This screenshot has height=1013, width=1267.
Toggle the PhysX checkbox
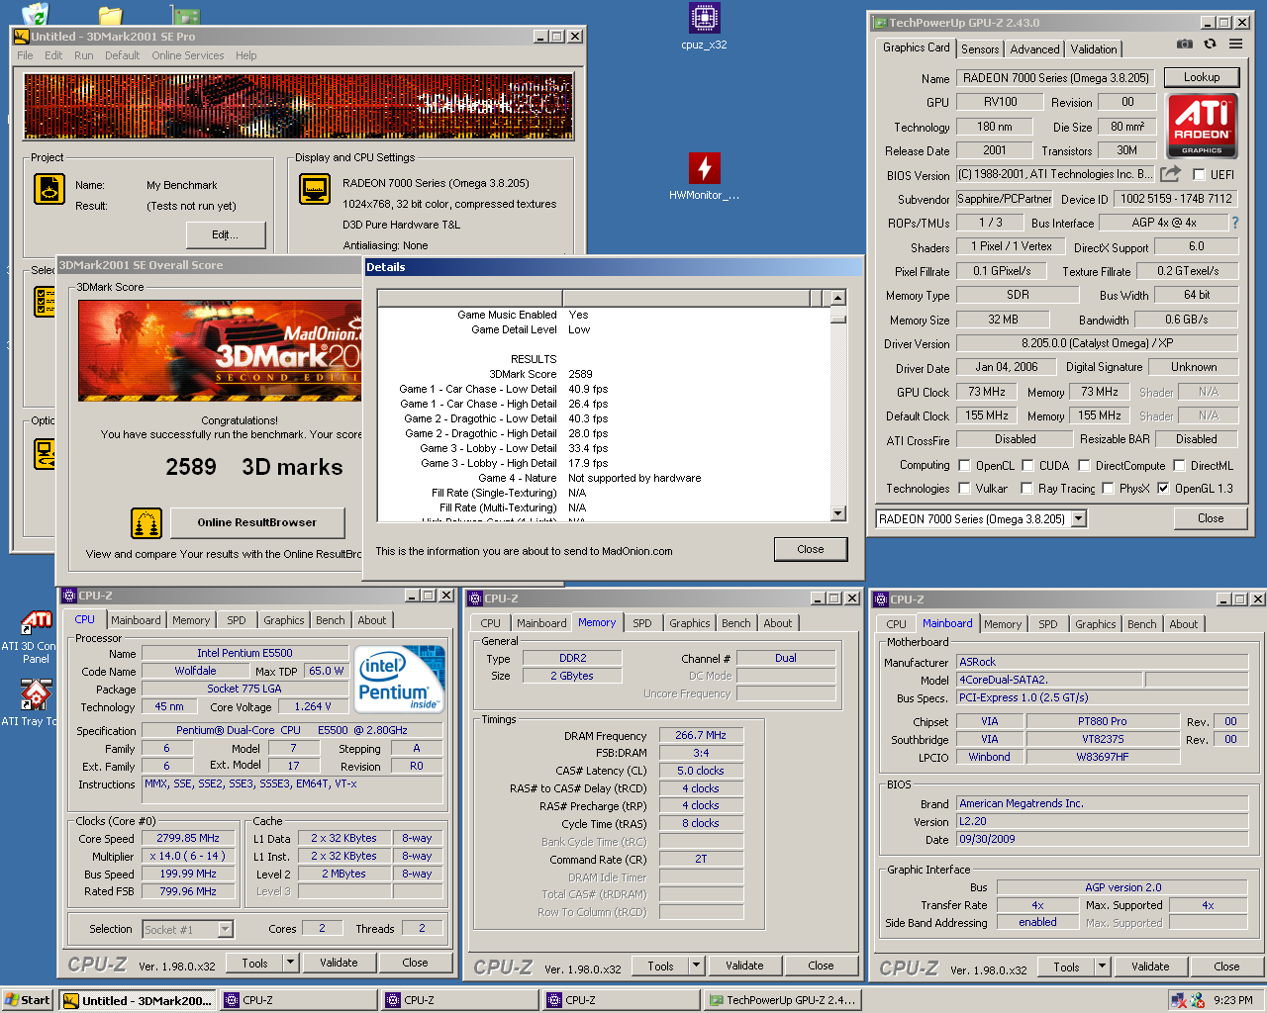1108,488
